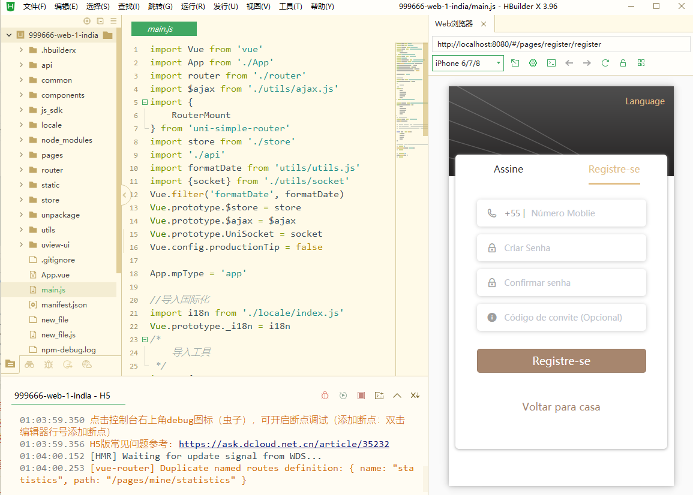Toggle the lock icon in browser toolbar
Image resolution: width=693 pixels, height=495 pixels.
point(623,63)
